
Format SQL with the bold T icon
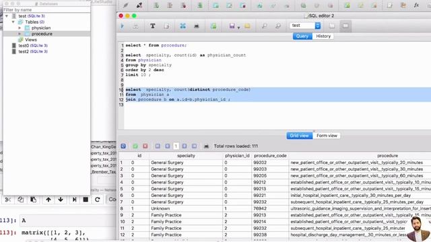(153, 26)
